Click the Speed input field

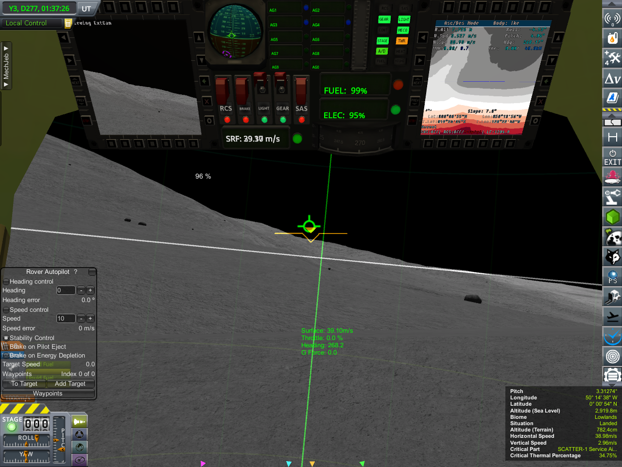pos(66,319)
